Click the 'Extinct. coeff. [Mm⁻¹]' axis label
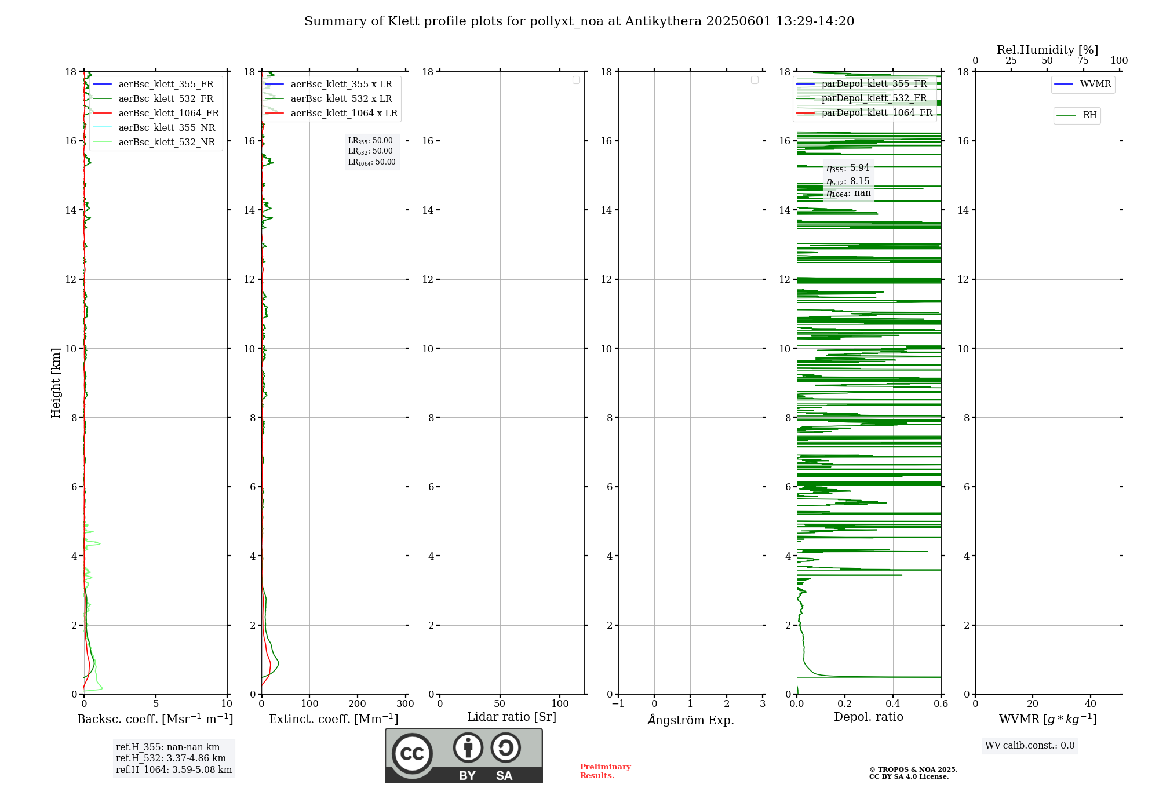Screen dimensions: 1159x788 tap(334, 719)
